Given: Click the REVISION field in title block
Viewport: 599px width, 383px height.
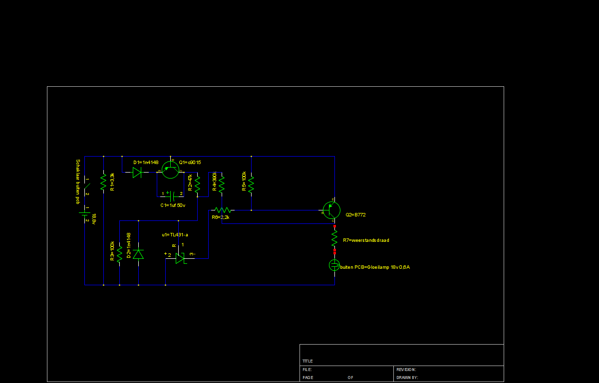Looking at the screenshot, I should [406, 370].
